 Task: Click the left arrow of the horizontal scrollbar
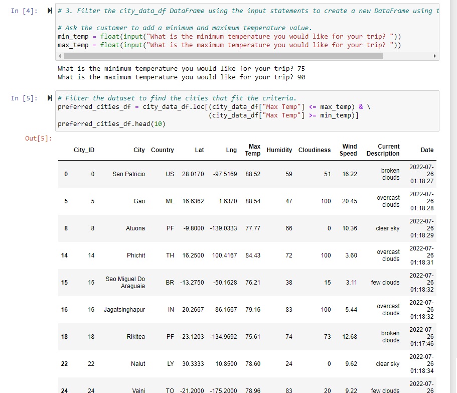[60, 56]
